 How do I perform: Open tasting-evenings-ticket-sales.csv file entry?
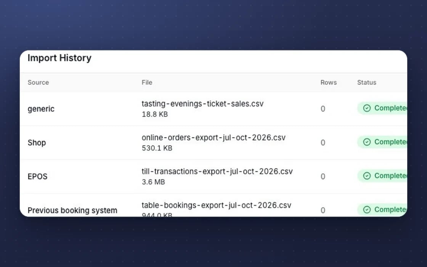tap(202, 104)
